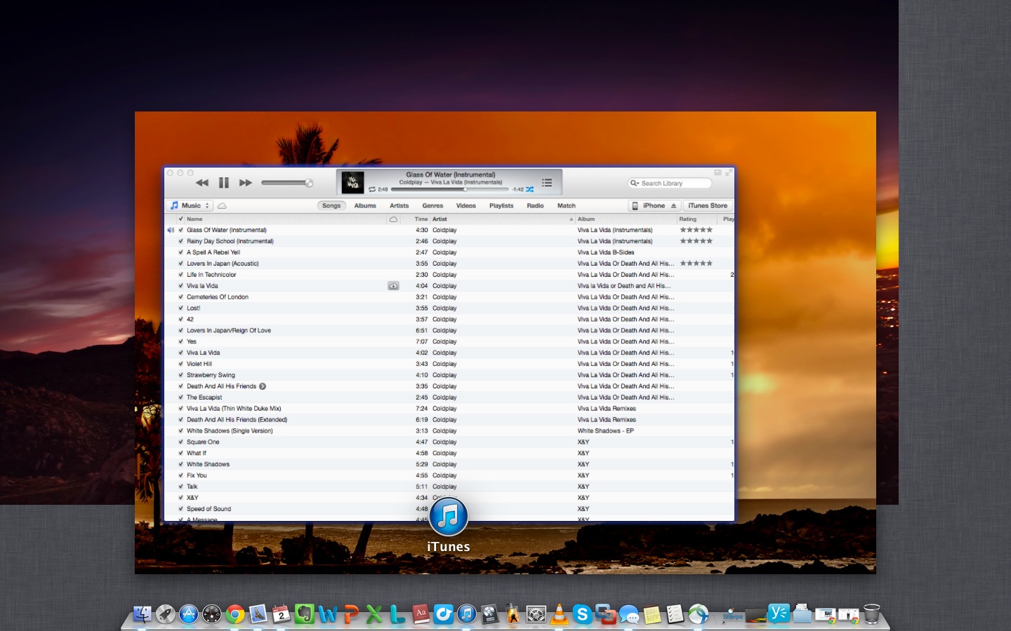Open App Store from the Dock
Image resolution: width=1011 pixels, height=631 pixels.
pos(189,615)
